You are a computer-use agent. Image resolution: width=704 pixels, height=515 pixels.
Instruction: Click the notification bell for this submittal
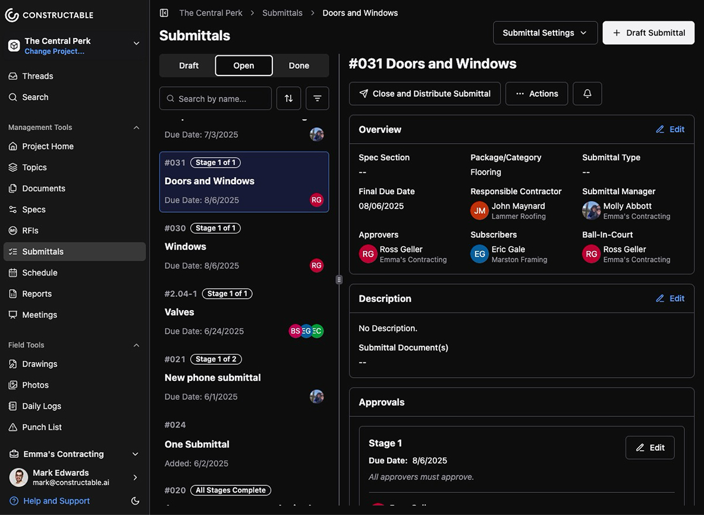(587, 93)
